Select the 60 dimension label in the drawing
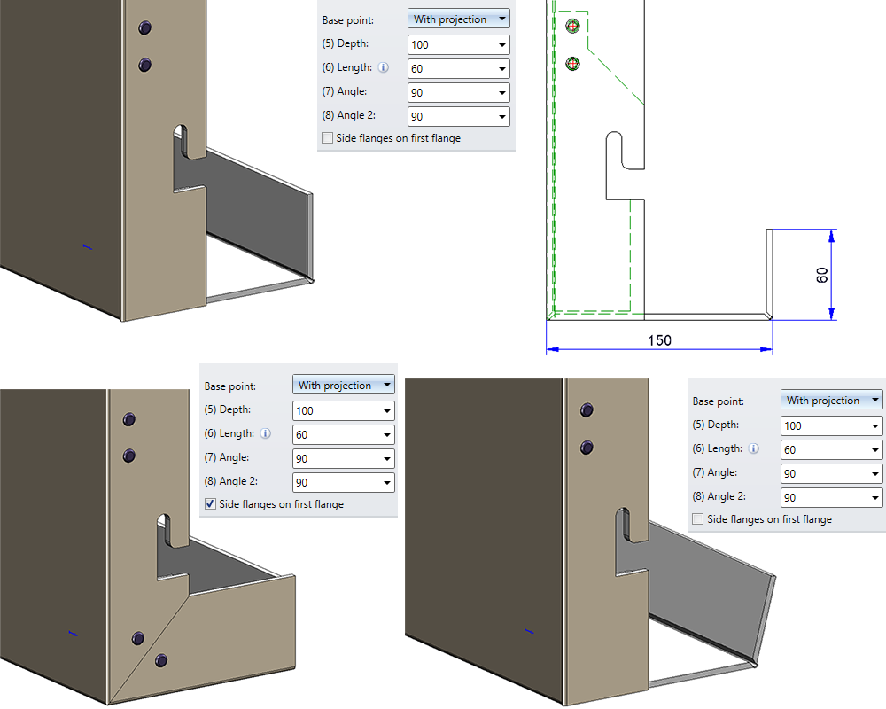The width and height of the screenshot is (886, 709). 822,276
